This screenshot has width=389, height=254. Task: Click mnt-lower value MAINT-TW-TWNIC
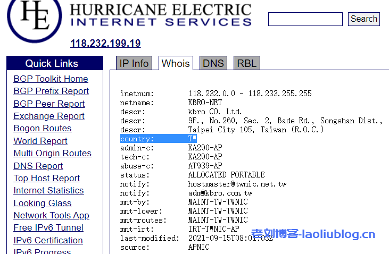pyautogui.click(x=218, y=211)
